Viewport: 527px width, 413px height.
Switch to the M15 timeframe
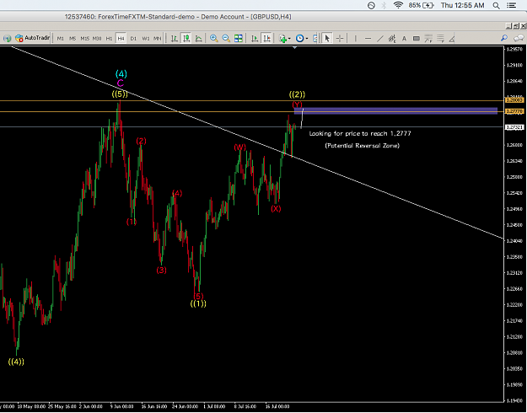[84, 39]
